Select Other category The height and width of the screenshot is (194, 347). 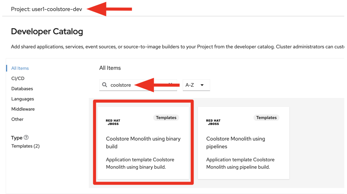click(17, 119)
